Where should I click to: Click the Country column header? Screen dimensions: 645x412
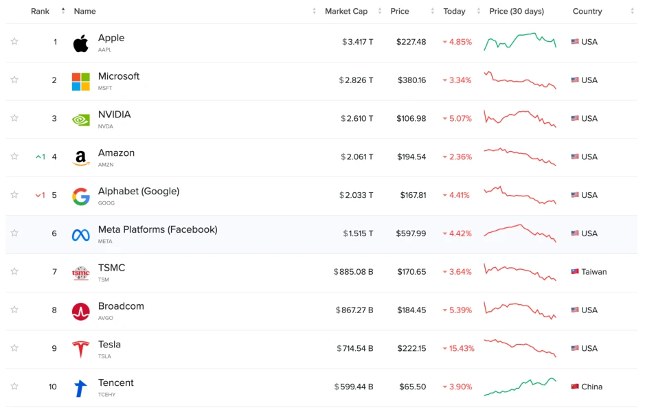pos(587,11)
